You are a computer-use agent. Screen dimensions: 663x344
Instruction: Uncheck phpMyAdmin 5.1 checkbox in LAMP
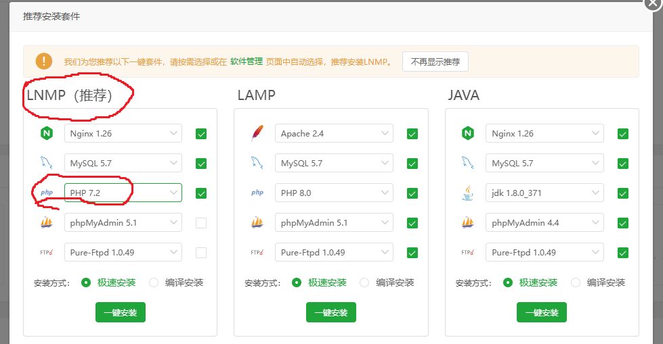412,223
